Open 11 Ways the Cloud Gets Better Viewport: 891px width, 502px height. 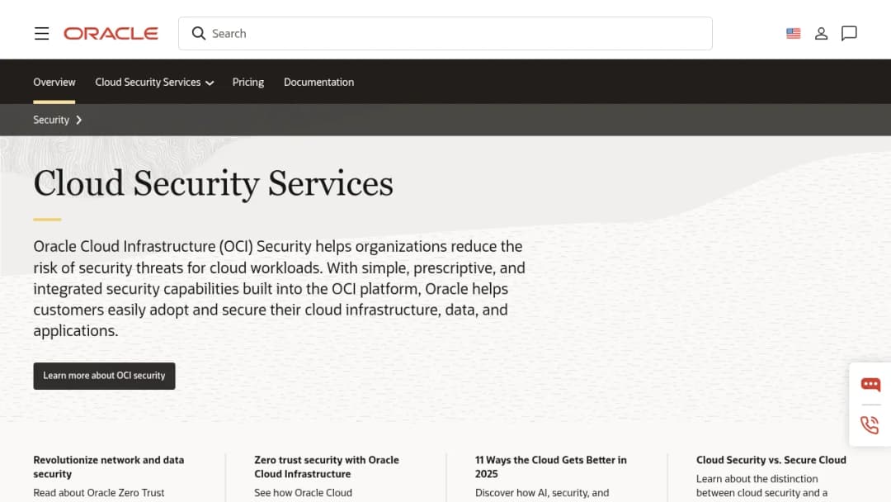pos(550,466)
